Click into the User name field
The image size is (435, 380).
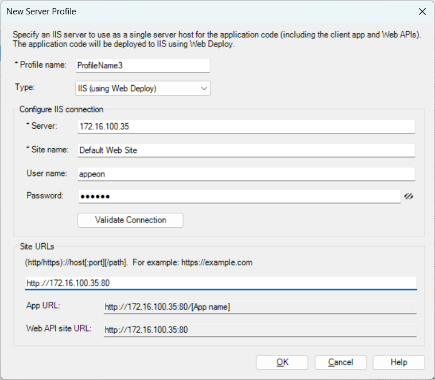click(246, 174)
